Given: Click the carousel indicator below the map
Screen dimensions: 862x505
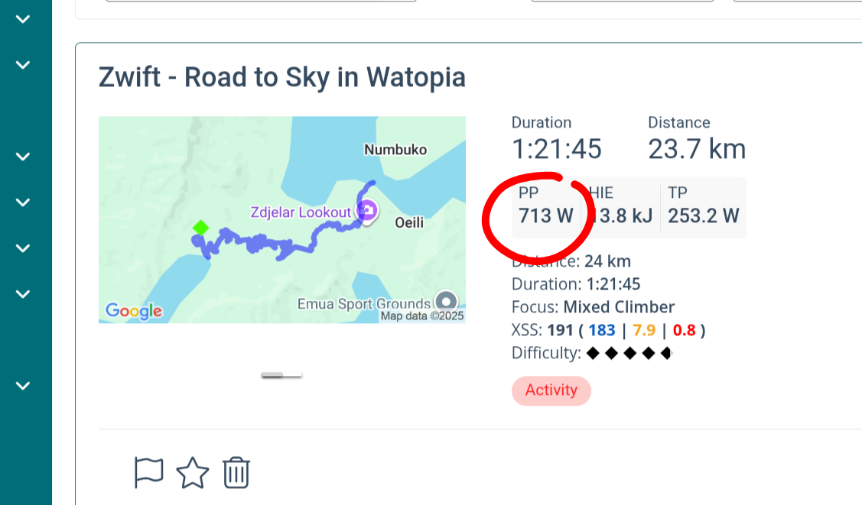Looking at the screenshot, I should (281, 375).
